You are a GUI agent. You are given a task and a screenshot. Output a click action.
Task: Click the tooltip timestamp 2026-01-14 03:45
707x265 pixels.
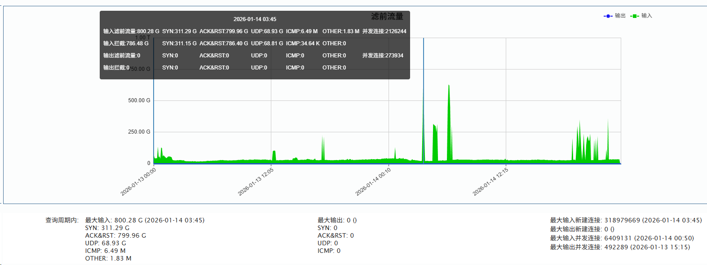point(255,19)
